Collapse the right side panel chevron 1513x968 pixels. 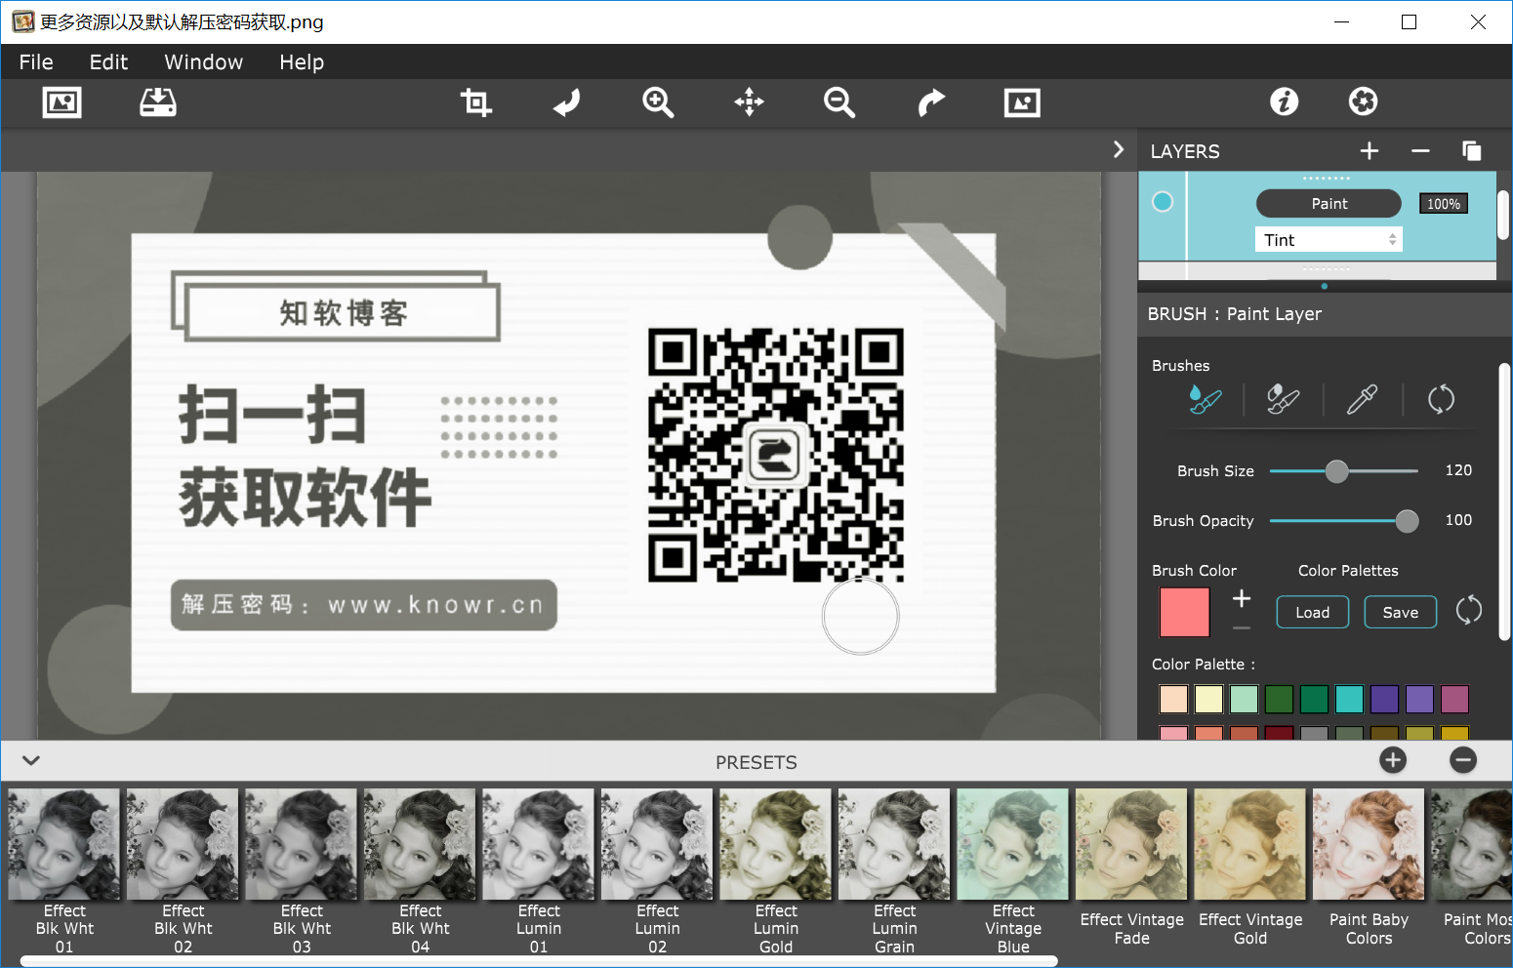point(1119,149)
